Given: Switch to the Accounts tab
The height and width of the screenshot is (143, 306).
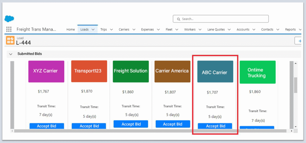Looking at the screenshot, I should (x=243, y=30).
